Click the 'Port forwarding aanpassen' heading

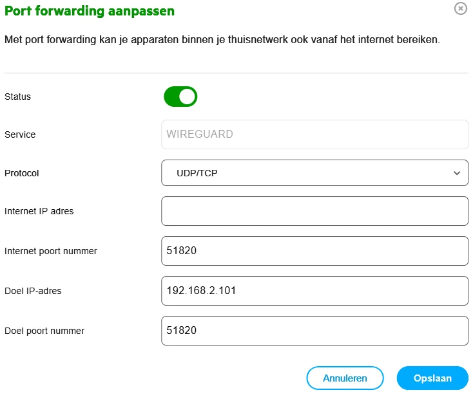tap(90, 11)
